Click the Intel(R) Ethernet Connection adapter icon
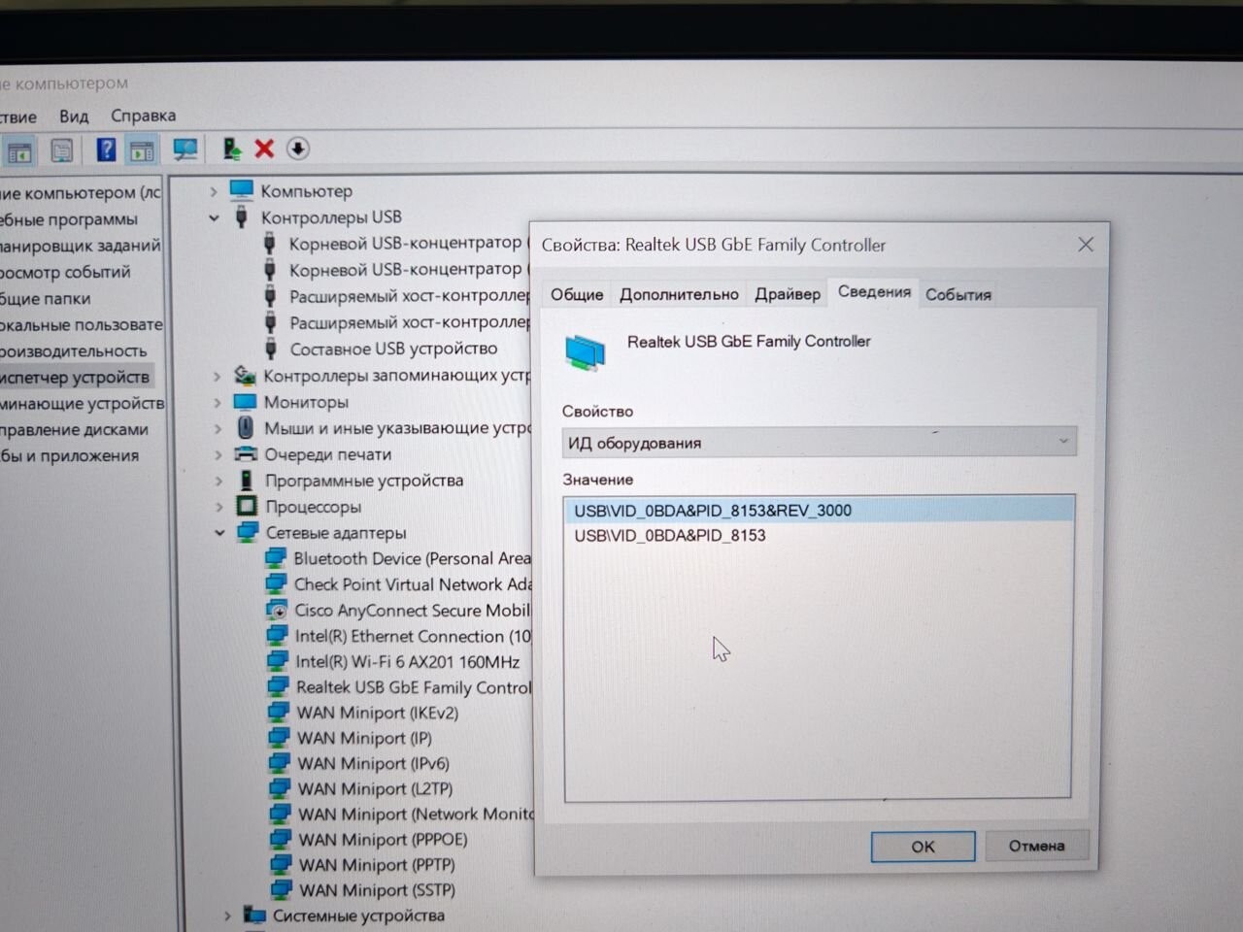 [x=277, y=636]
